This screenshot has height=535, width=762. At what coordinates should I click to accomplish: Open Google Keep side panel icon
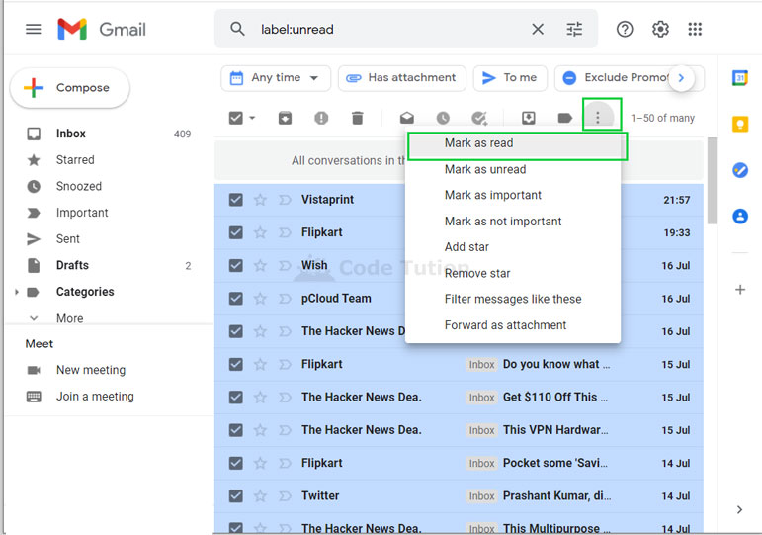click(740, 124)
